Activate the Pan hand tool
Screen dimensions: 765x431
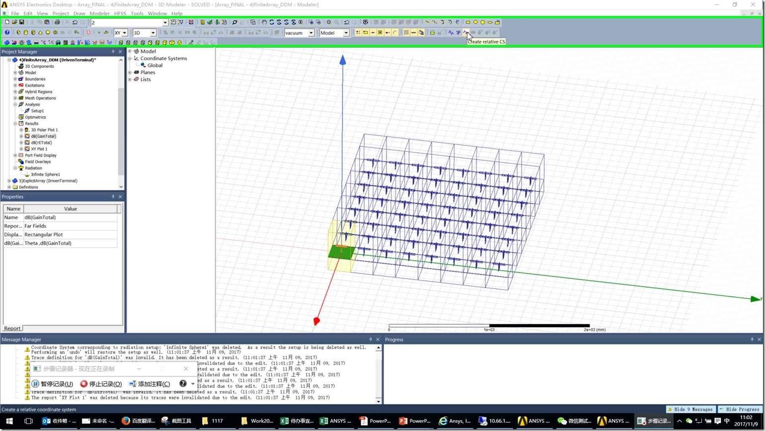pos(264,22)
